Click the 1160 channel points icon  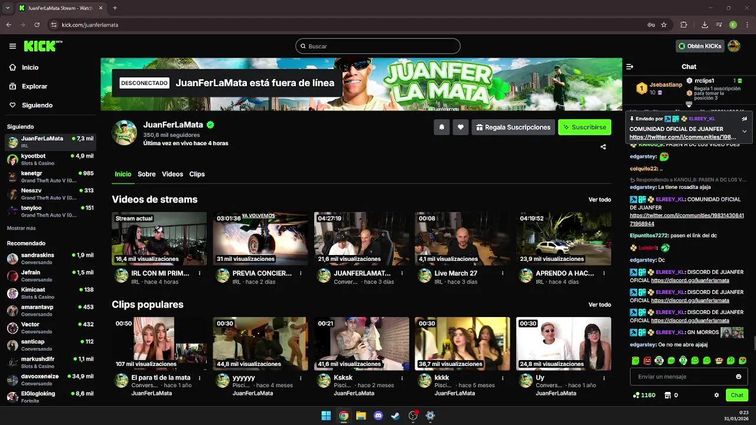pos(636,395)
